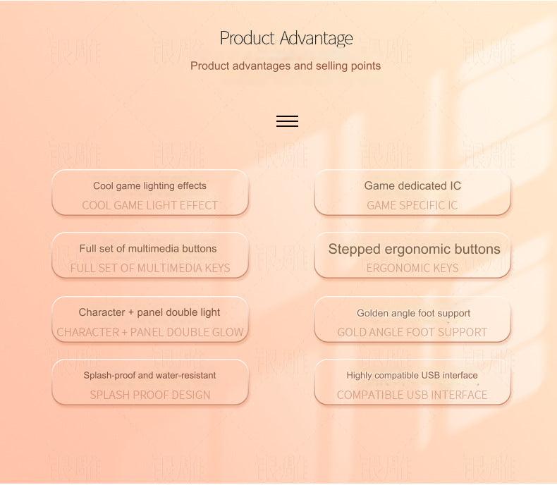Click Character + panel double light card

150,319
